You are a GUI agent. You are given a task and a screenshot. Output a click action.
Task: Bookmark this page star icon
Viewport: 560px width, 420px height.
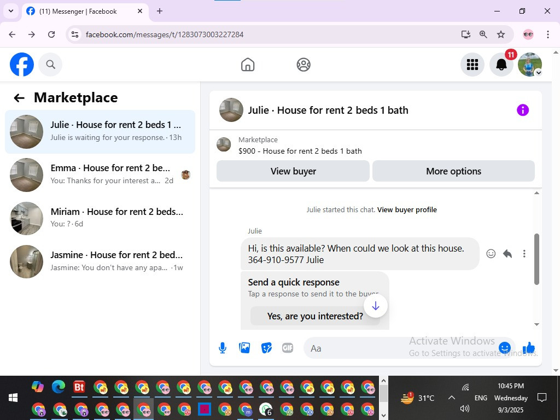501,34
